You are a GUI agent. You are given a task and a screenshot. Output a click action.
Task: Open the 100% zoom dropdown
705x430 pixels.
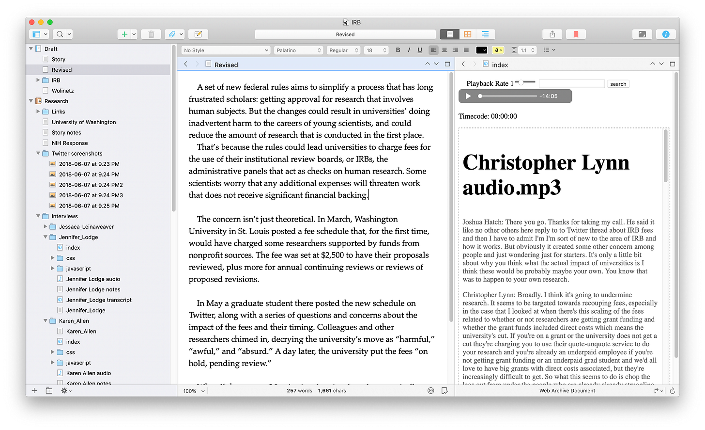point(194,391)
